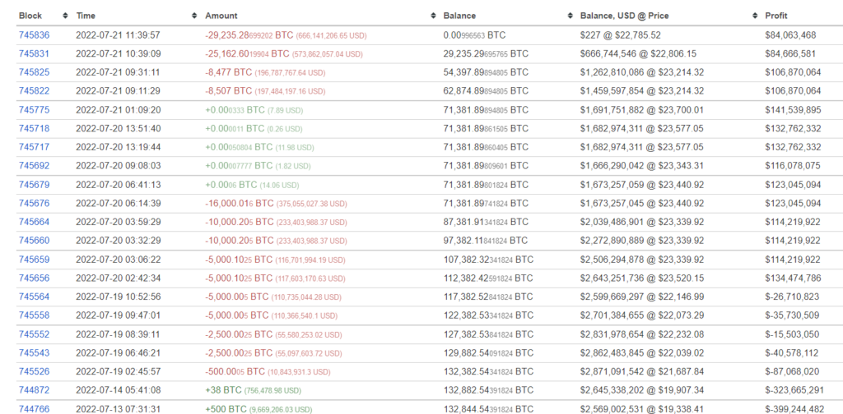Open block 745692 link
Image resolution: width=843 pixels, height=414 pixels.
coord(34,166)
